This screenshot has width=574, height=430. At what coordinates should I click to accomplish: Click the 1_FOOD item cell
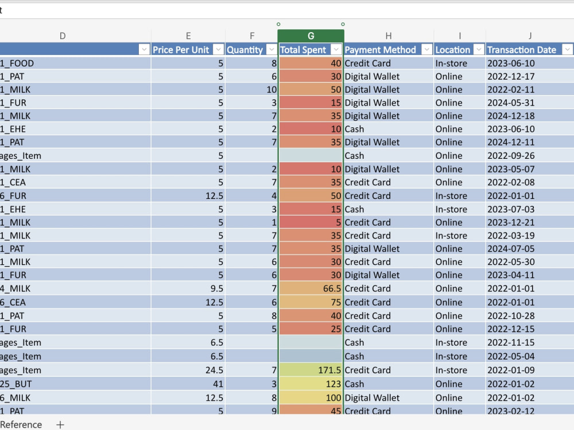click(75, 63)
